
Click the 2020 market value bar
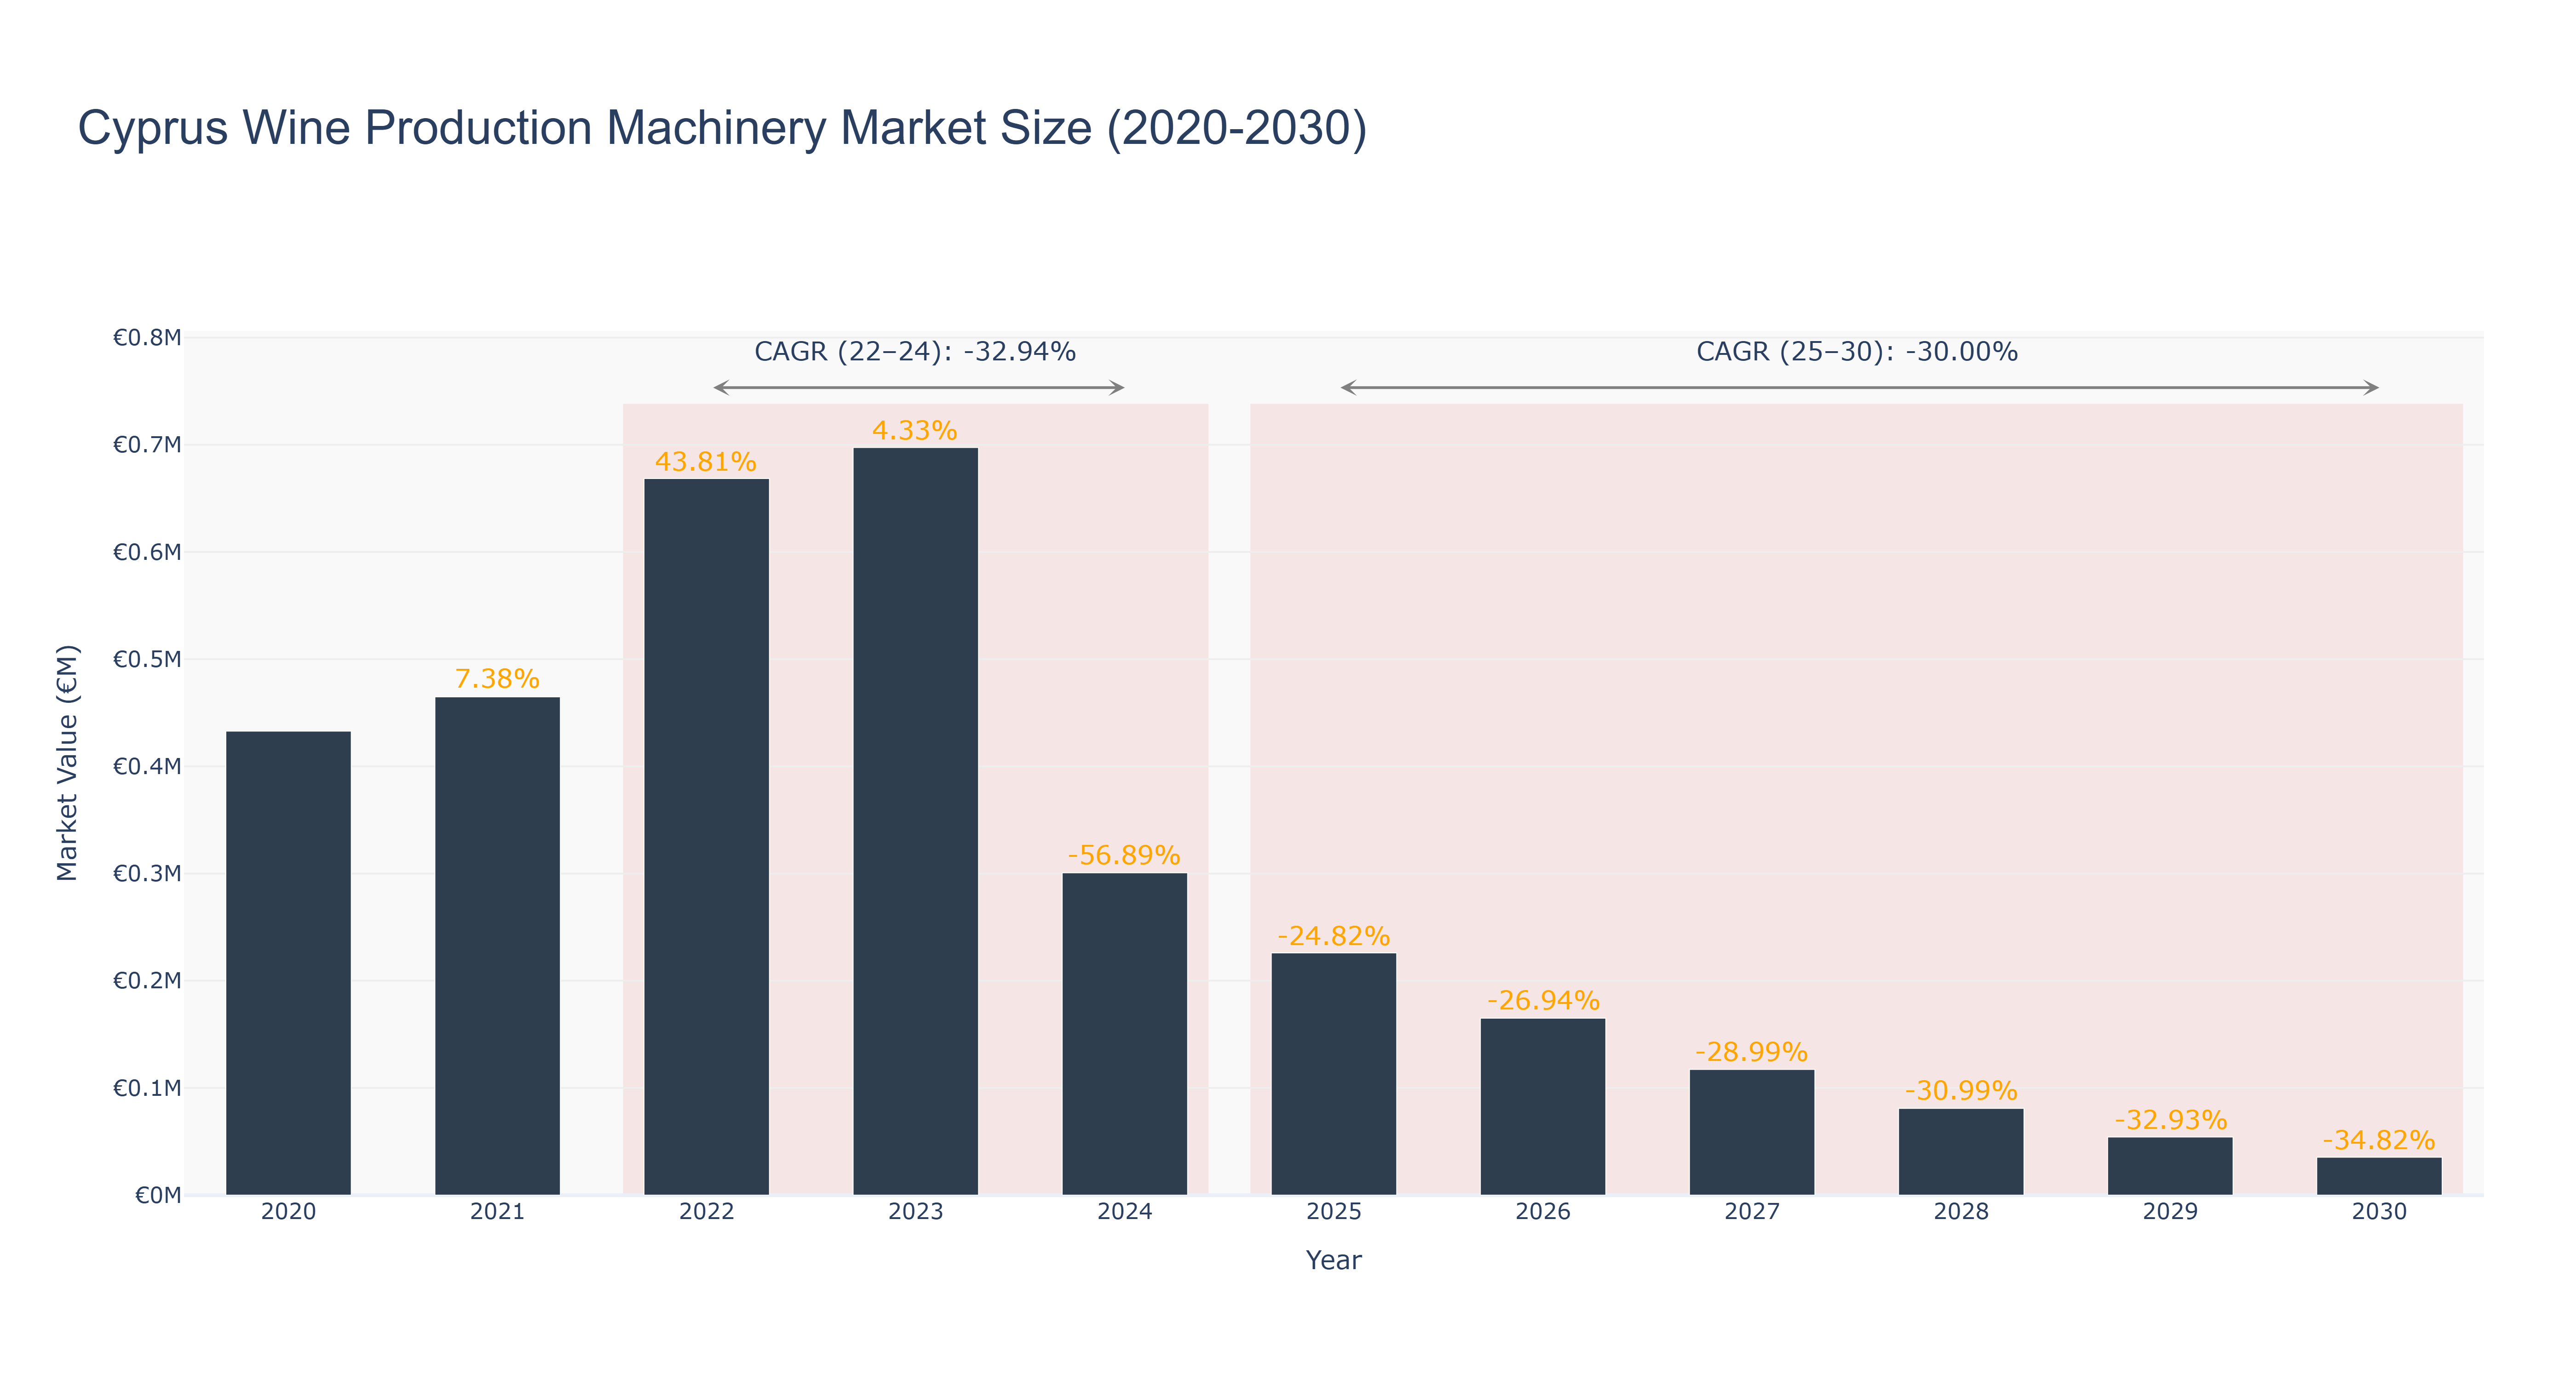288,963
